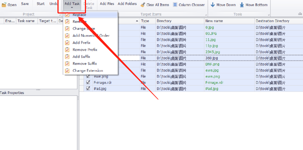
Task: Click the Destination Directory column header
Action: tap(279, 21)
